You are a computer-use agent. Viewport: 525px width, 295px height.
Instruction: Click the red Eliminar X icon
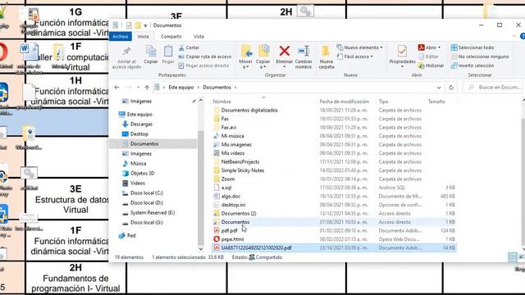click(x=285, y=51)
